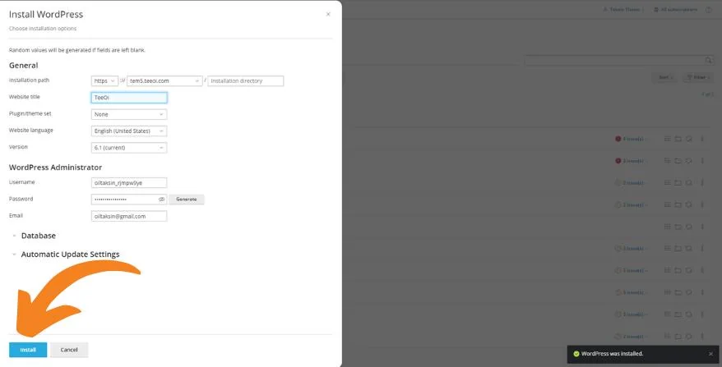
Task: Open the tem5.teeoi.com domain dropdown
Action: (x=164, y=81)
